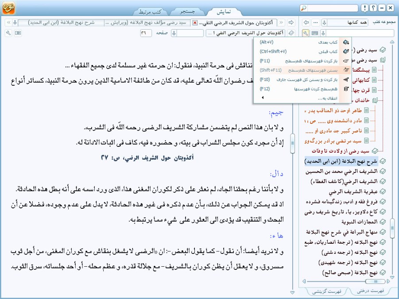The image size is (399, 299).
Task: Open the document tabs list dropdown arrow
Action: tap(15, 23)
